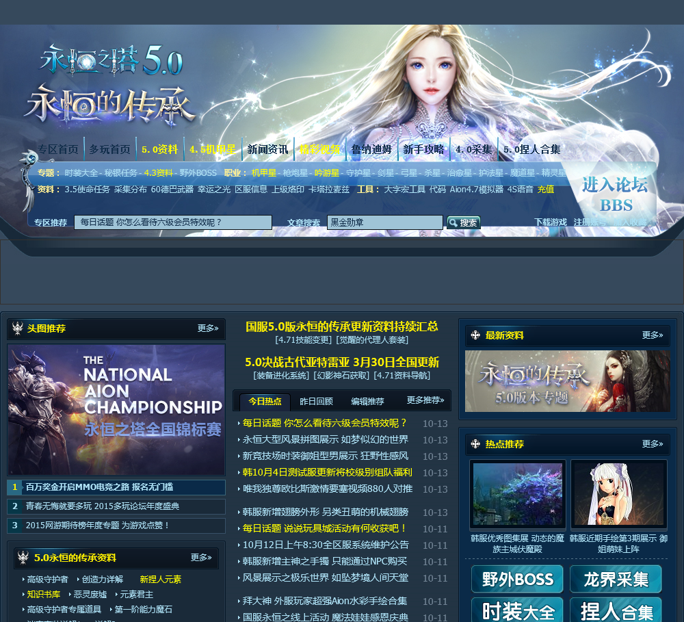Click the 永恒之塔 5.0 logo

[111, 59]
